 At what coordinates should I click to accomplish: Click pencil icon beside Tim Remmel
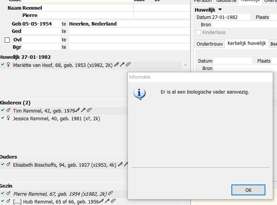click(x=77, y=111)
